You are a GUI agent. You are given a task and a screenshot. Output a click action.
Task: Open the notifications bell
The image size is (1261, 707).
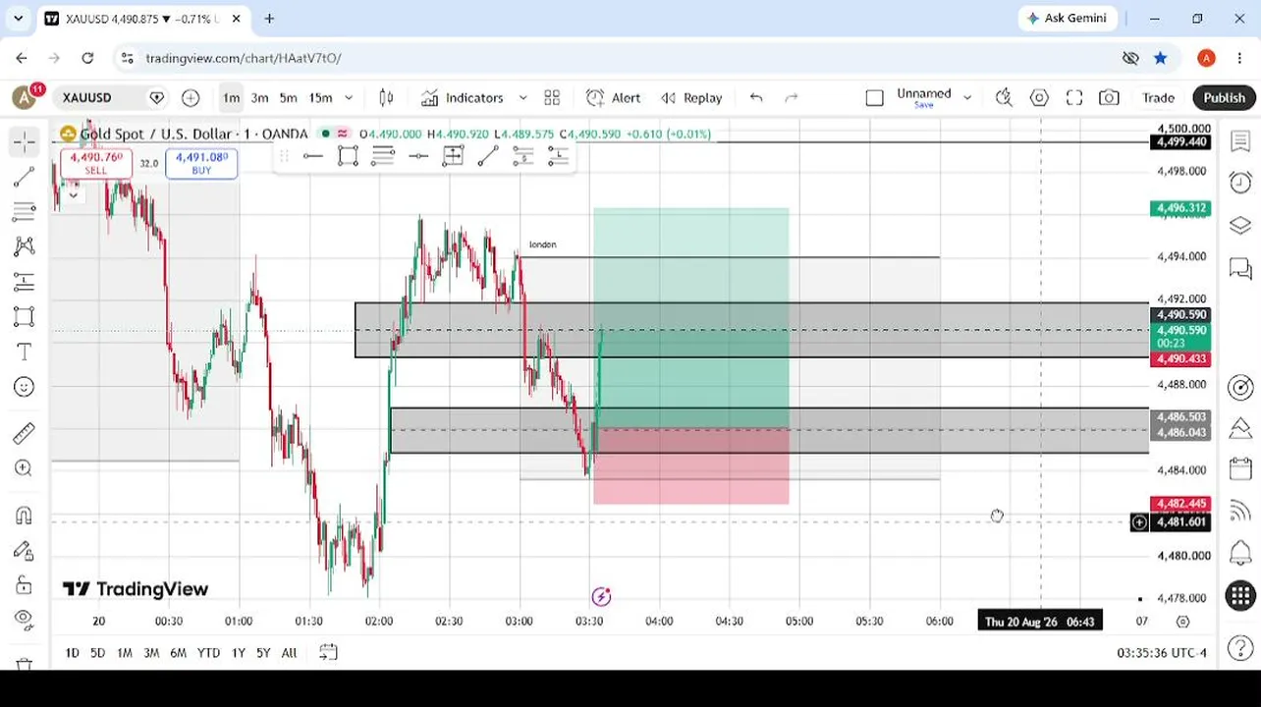click(1240, 552)
